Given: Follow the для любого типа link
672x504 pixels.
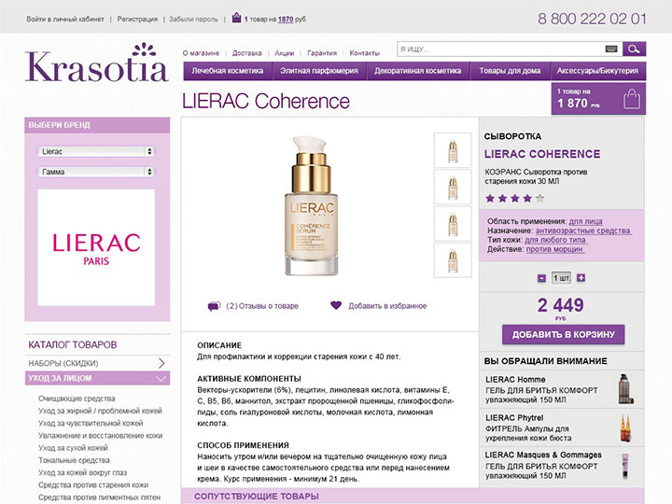Looking at the screenshot, I should (555, 240).
